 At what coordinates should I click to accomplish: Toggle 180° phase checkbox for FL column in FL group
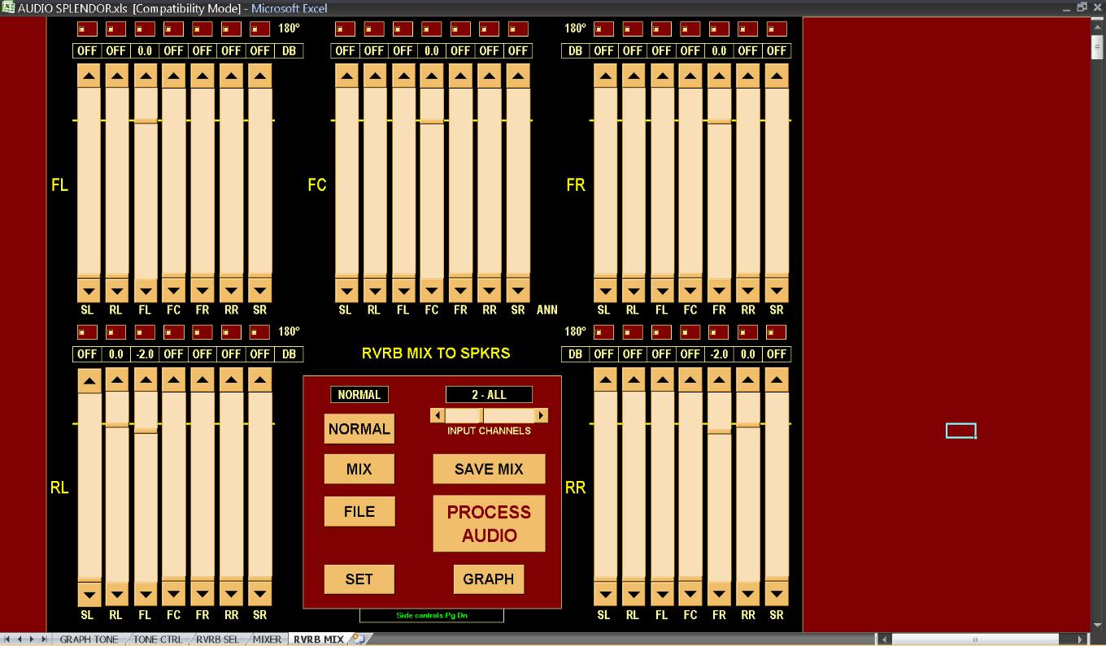tap(145, 28)
